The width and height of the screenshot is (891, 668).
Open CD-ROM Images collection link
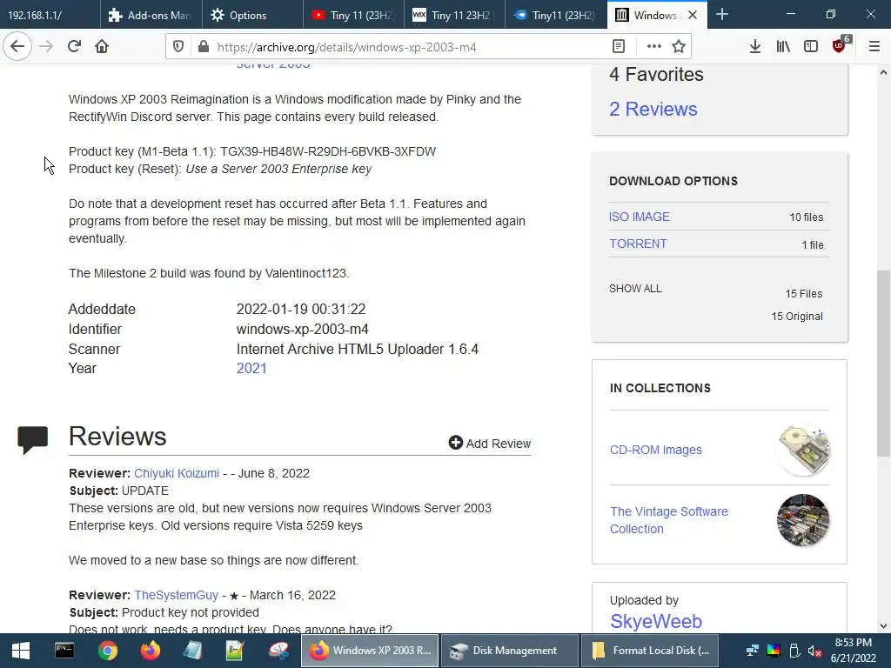point(656,450)
